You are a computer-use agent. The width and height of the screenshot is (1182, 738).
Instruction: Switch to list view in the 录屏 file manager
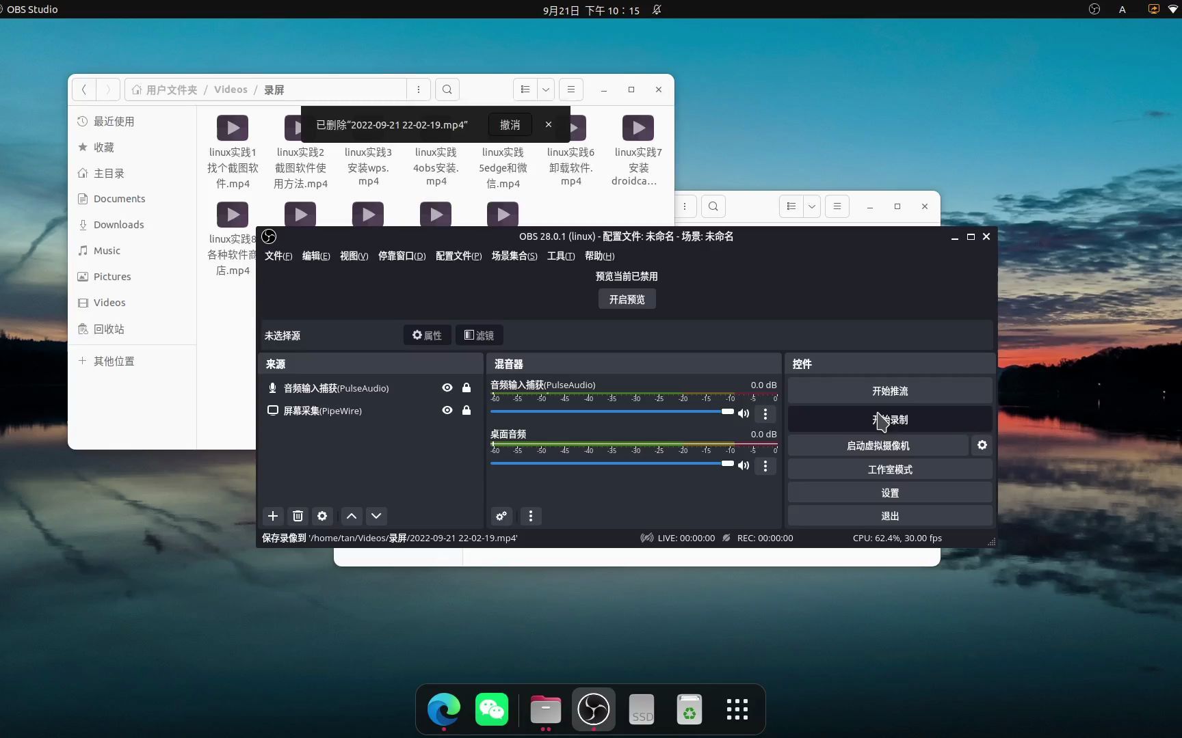pyautogui.click(x=525, y=90)
